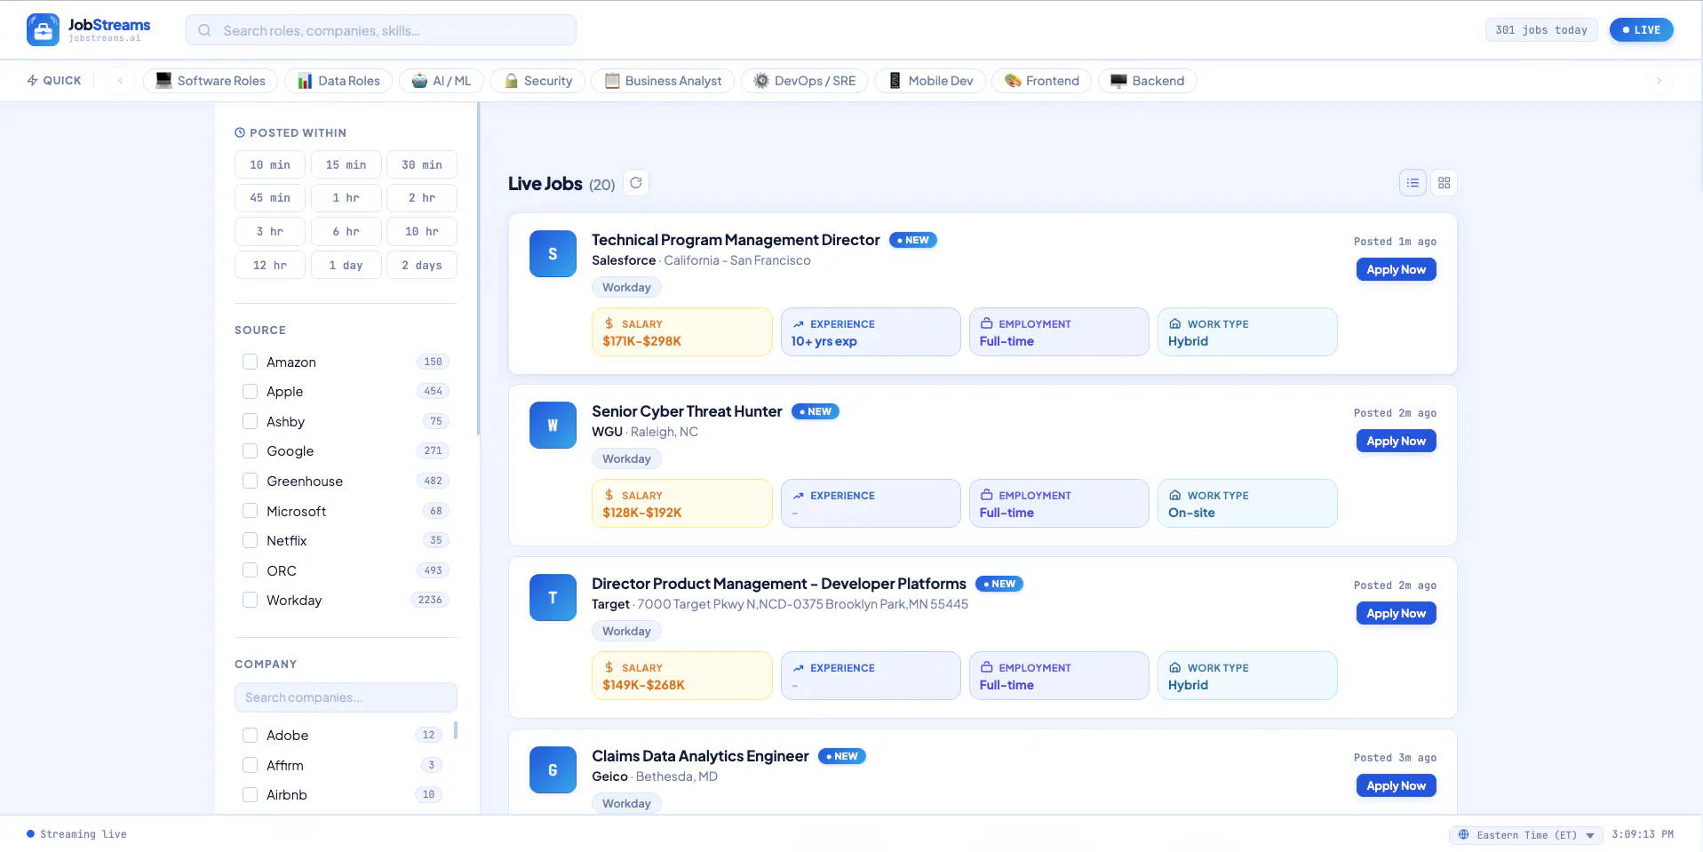The width and height of the screenshot is (1703, 852).
Task: Click the employment briefcase icon in WGU card
Action: point(987,496)
